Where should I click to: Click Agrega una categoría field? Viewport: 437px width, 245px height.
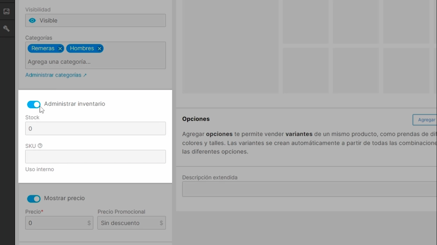coord(96,62)
